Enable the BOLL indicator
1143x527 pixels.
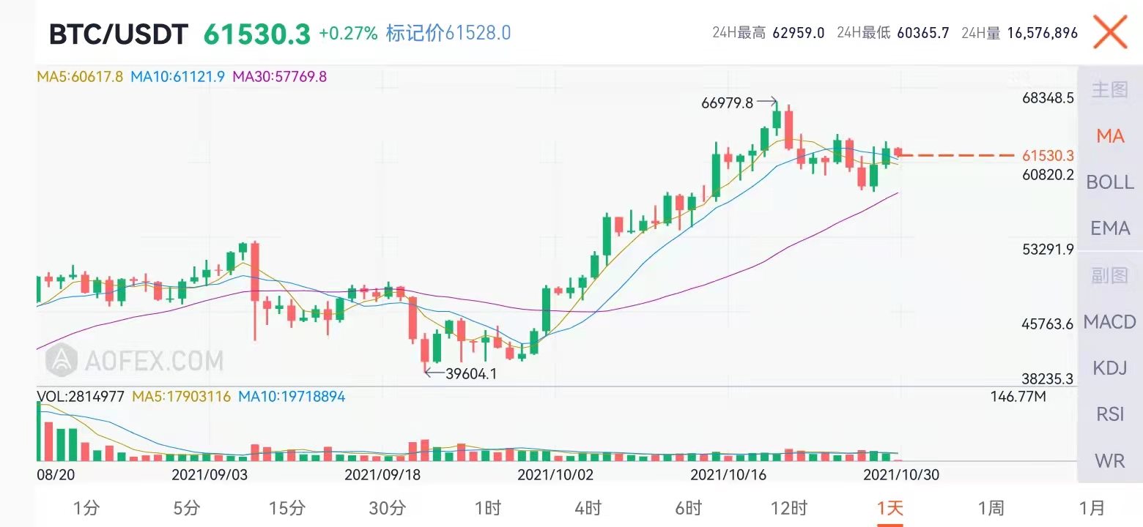tap(1109, 182)
